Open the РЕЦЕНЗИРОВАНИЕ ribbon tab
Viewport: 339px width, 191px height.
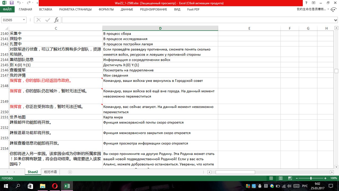coord(154,9)
